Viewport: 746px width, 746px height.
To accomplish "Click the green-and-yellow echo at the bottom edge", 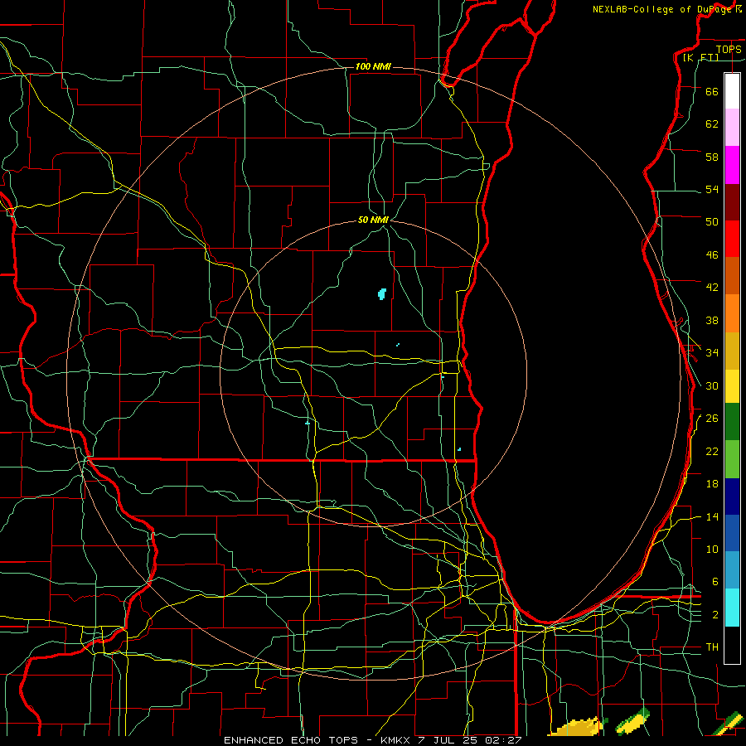I will pyautogui.click(x=633, y=721).
